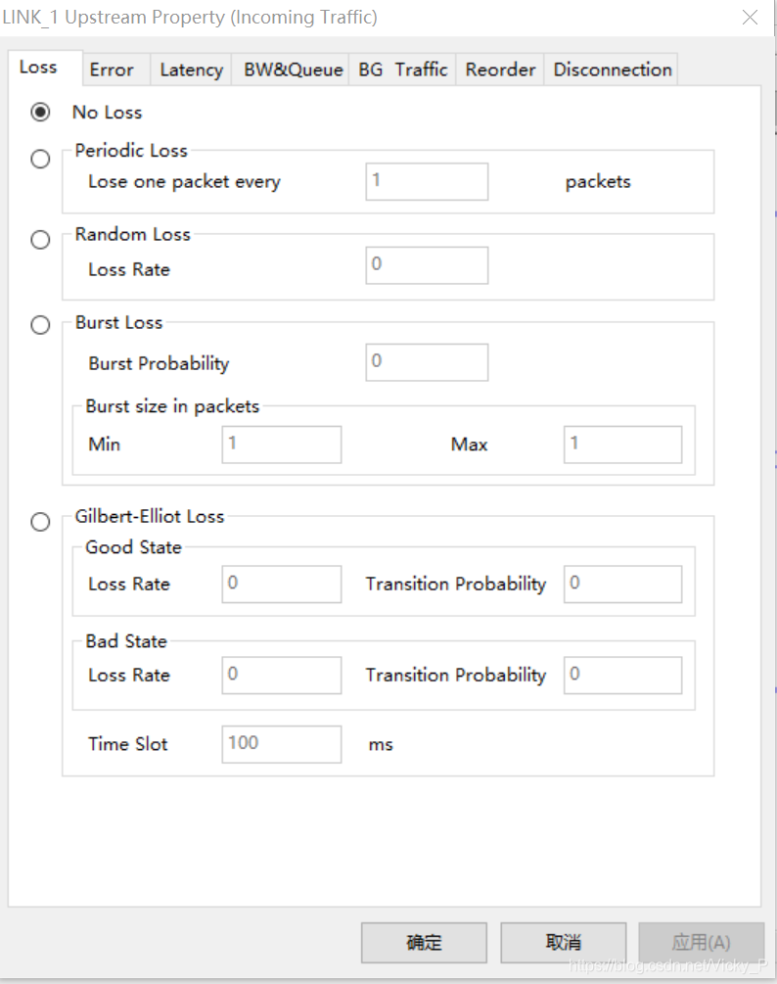The width and height of the screenshot is (777, 984).
Task: Open the Reorder tab
Action: pyautogui.click(x=500, y=70)
